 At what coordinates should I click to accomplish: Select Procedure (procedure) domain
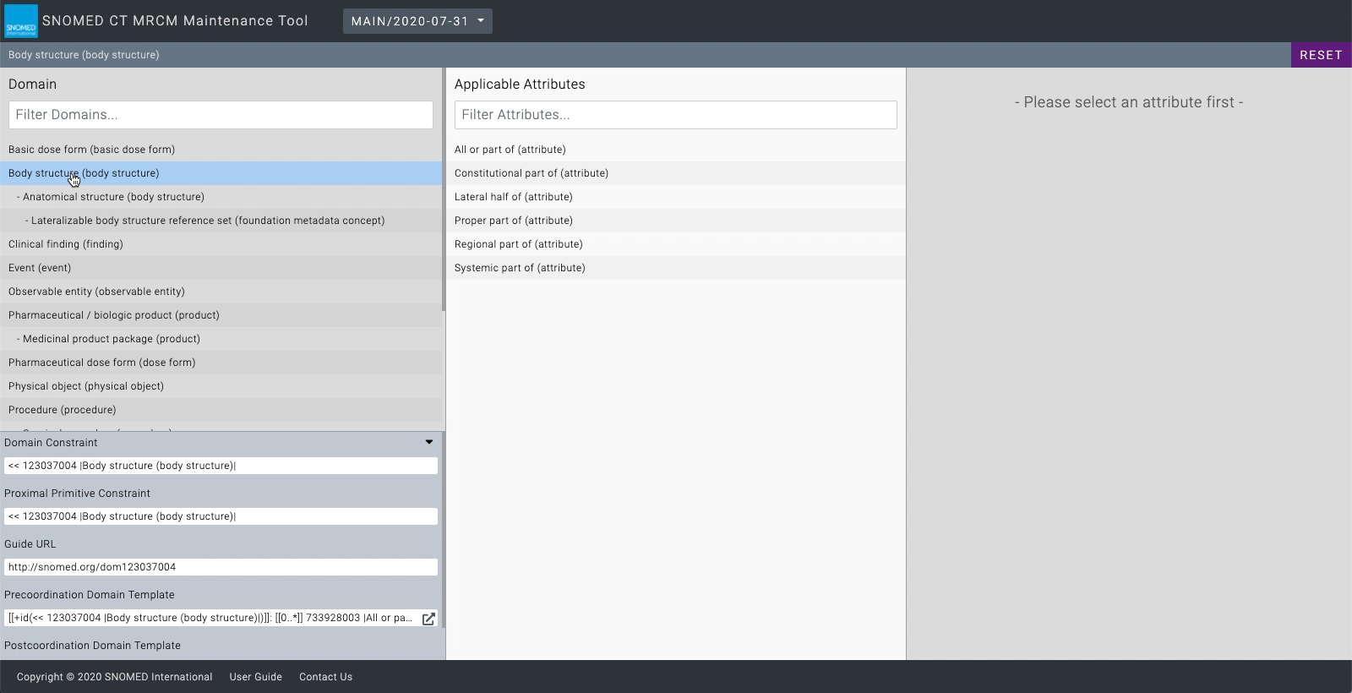click(x=221, y=410)
